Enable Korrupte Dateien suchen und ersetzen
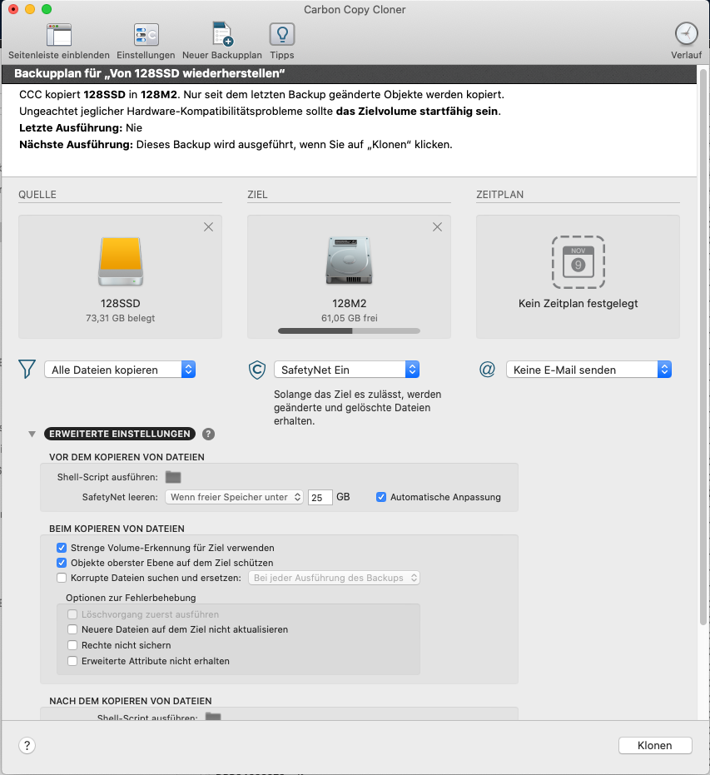The height and width of the screenshot is (775, 710). (62, 578)
